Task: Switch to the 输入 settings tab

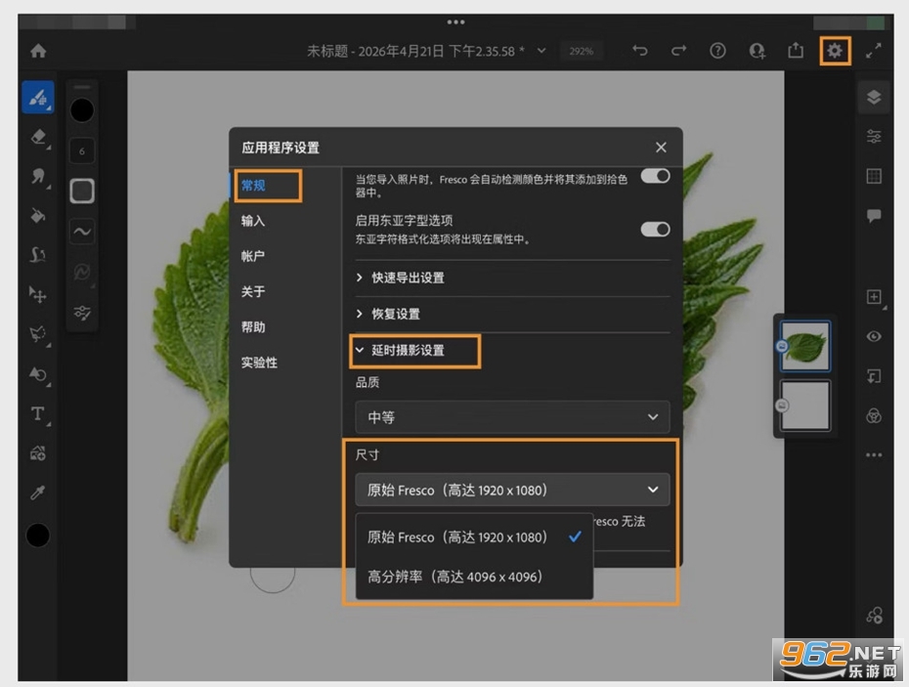Action: (253, 221)
